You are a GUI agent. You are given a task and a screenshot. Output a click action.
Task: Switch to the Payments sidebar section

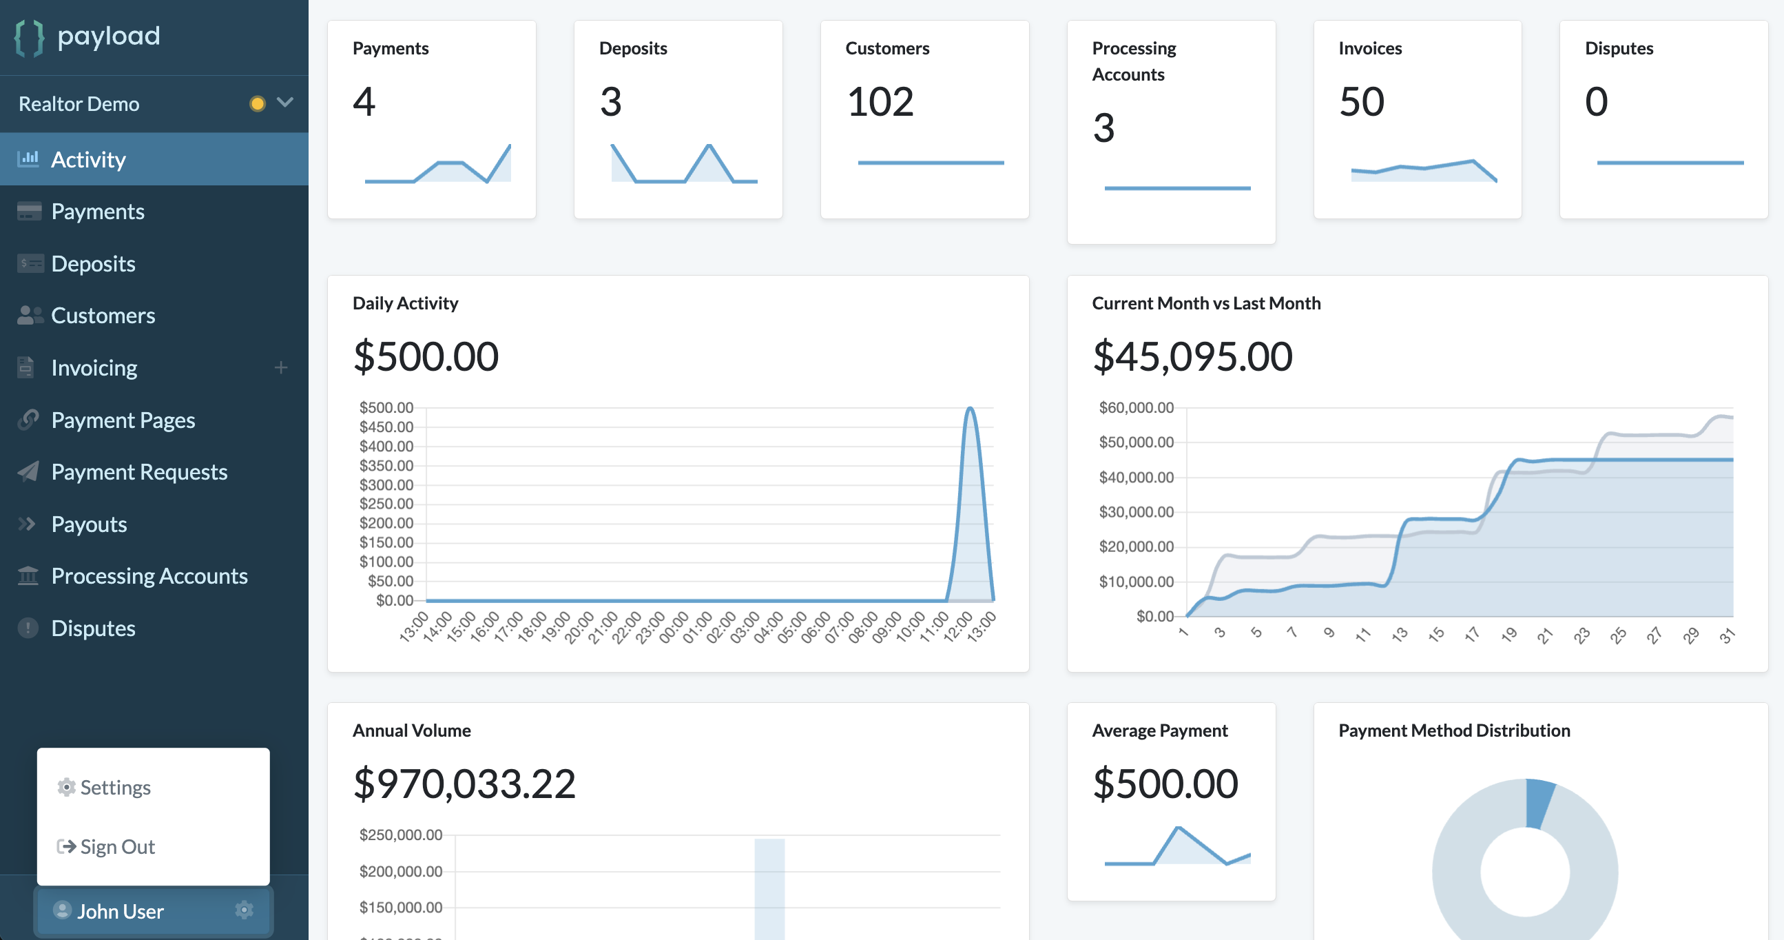(98, 211)
